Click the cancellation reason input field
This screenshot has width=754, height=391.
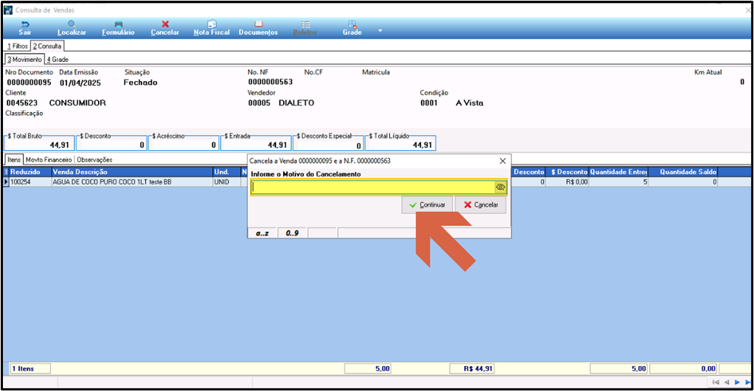point(372,187)
